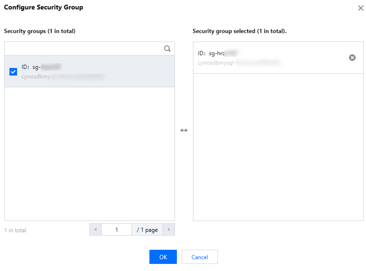Click the "Security groups (1 in total)" heading
The height and width of the screenshot is (271, 366).
pyautogui.click(x=40, y=31)
